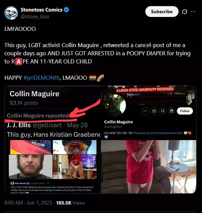Click the Grok circle icon on the embedded profile
The image size is (202, 213).
tap(154, 111)
